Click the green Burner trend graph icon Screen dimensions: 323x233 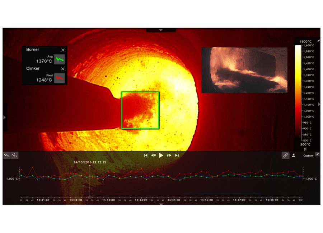(59, 59)
